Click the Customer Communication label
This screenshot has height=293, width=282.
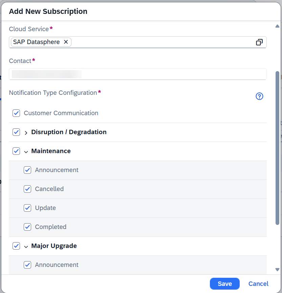pos(61,113)
